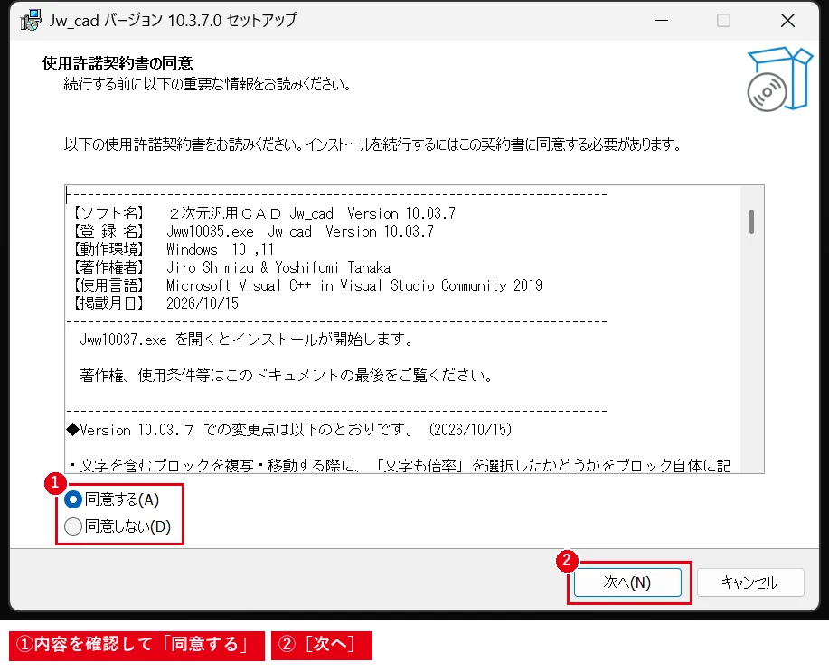This screenshot has width=829, height=671.
Task: Click the Jw_cad setup icon in title bar
Action: click(x=30, y=21)
